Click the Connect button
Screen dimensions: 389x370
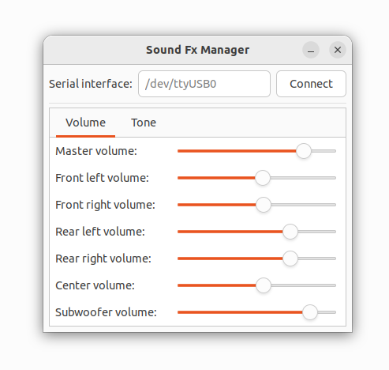(x=311, y=84)
